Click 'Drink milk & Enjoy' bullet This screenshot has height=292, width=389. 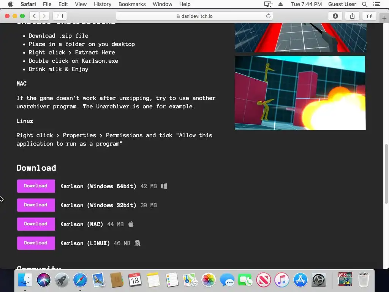pyautogui.click(x=58, y=69)
